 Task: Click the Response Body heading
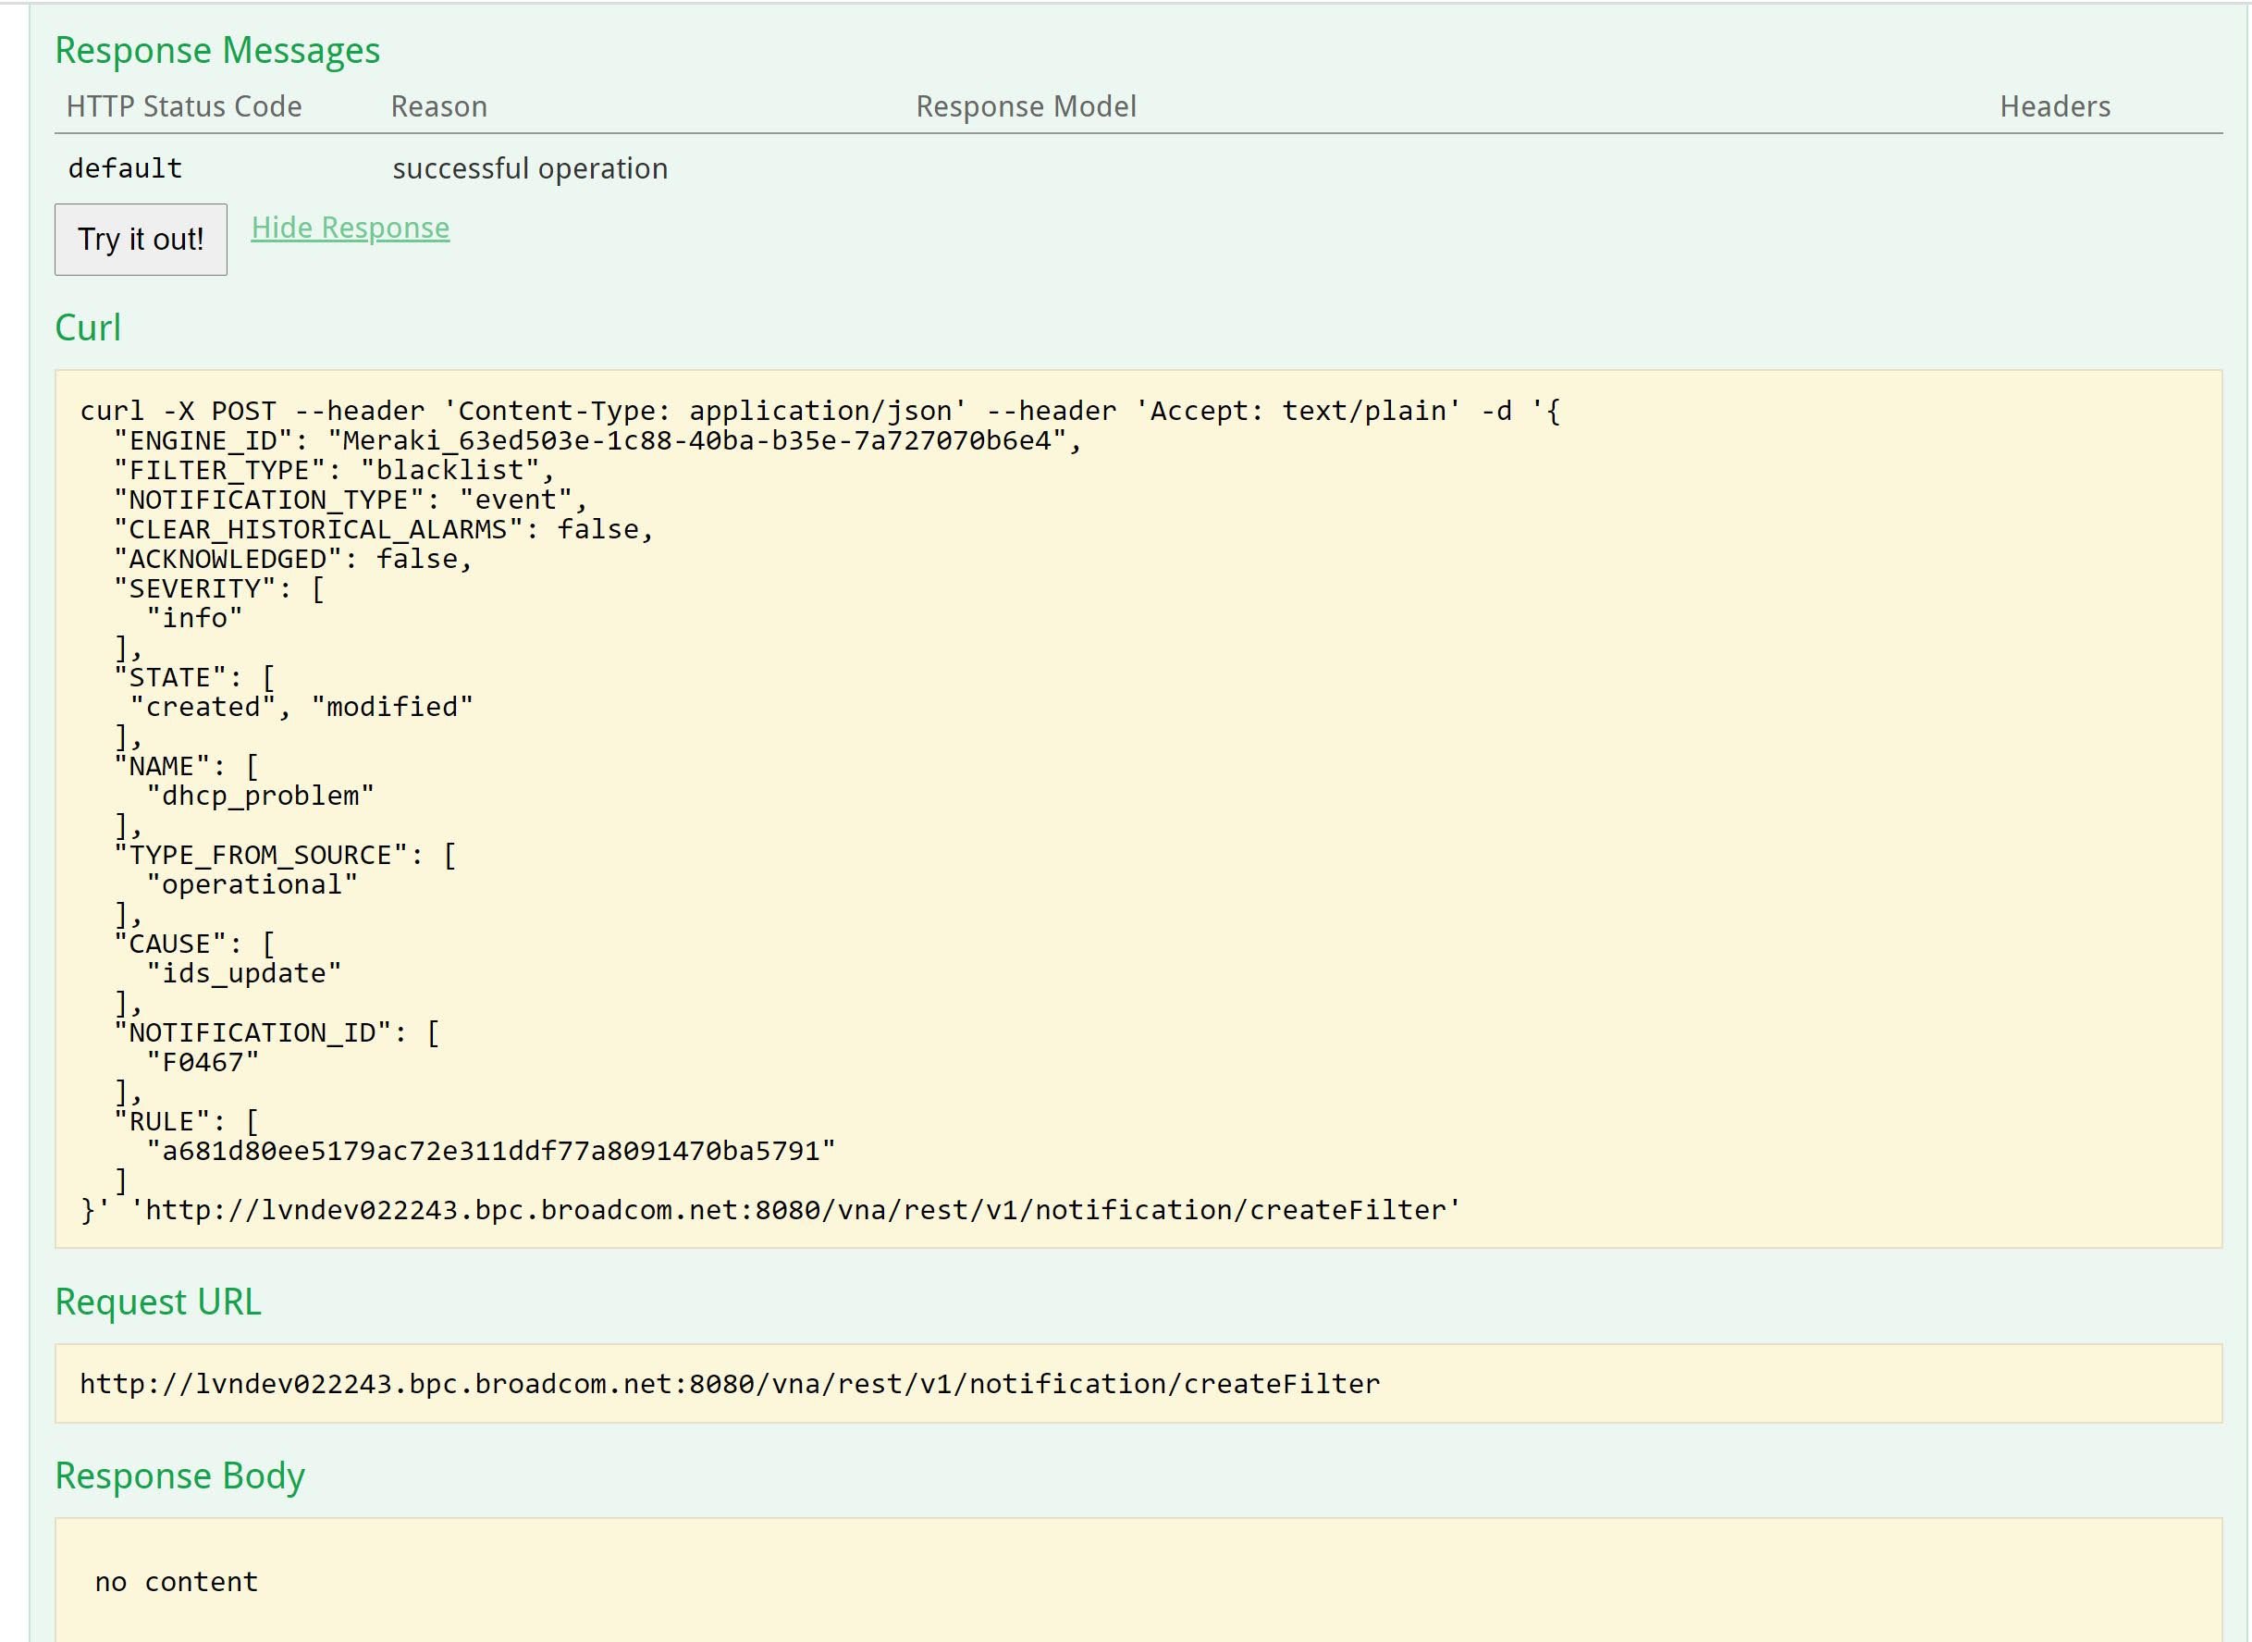(x=178, y=1476)
